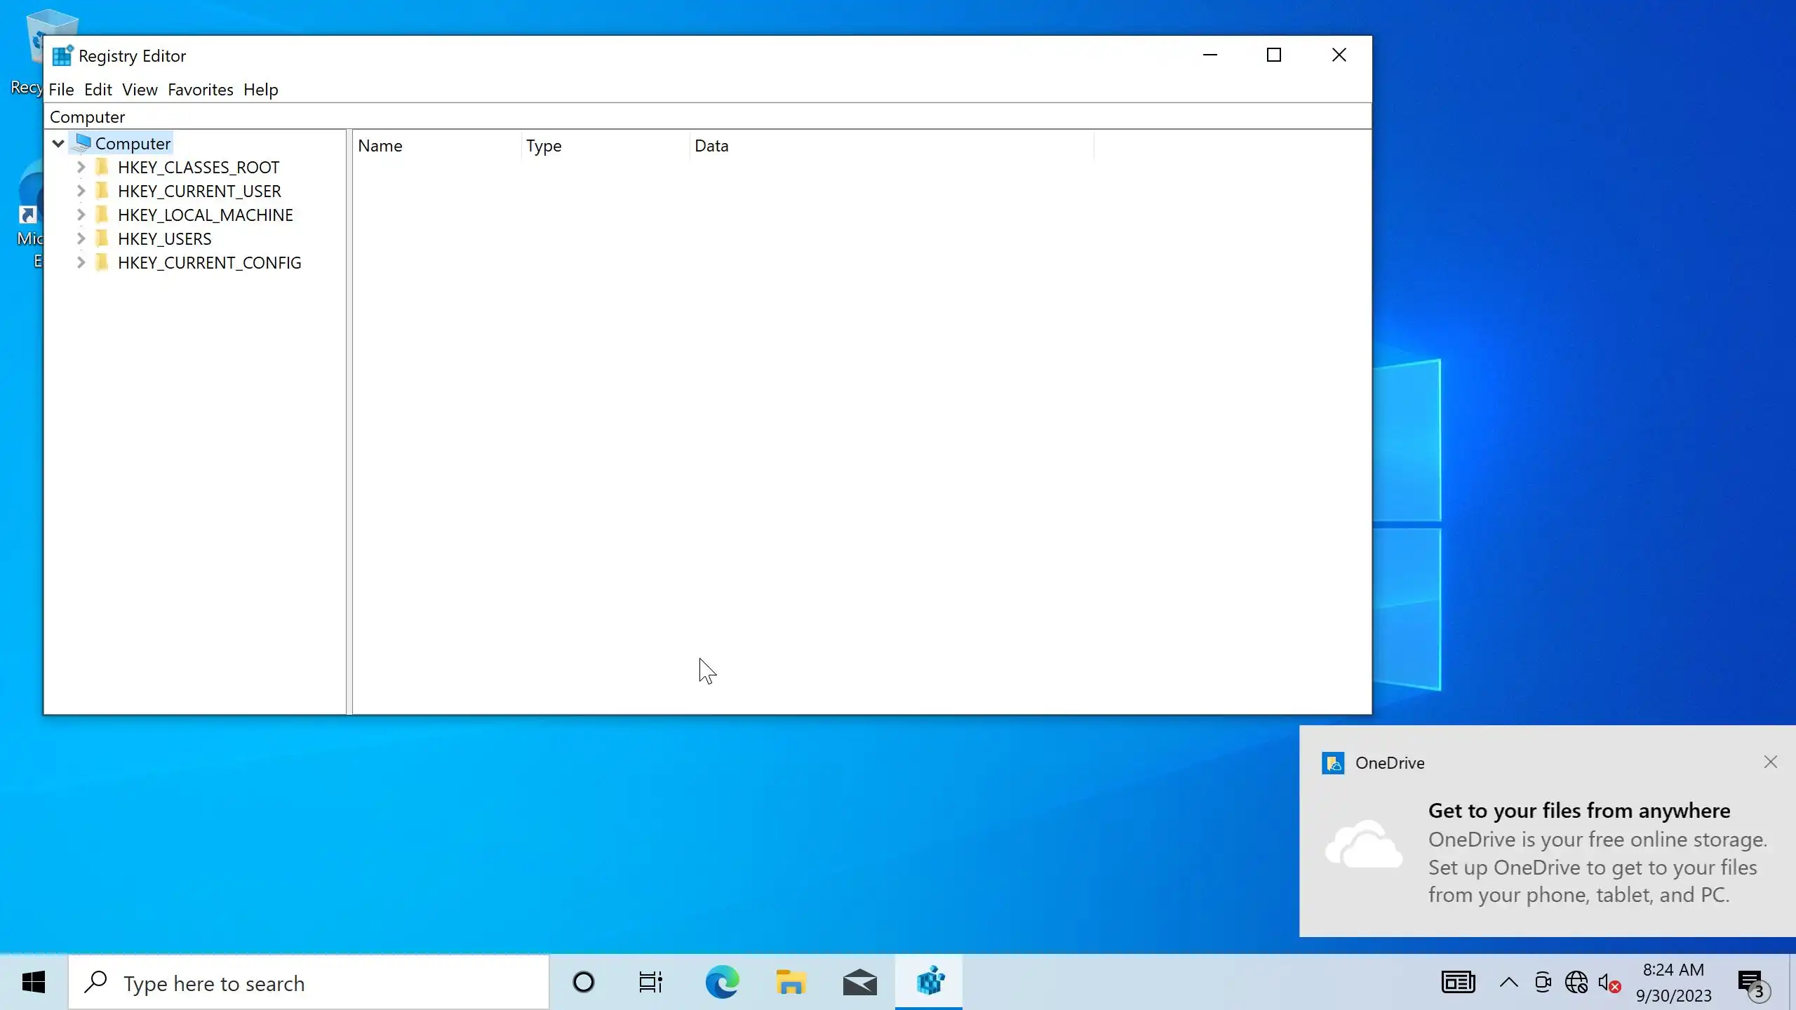1796x1010 pixels.
Task: Open Microsoft Edge from the taskbar
Action: (722, 982)
